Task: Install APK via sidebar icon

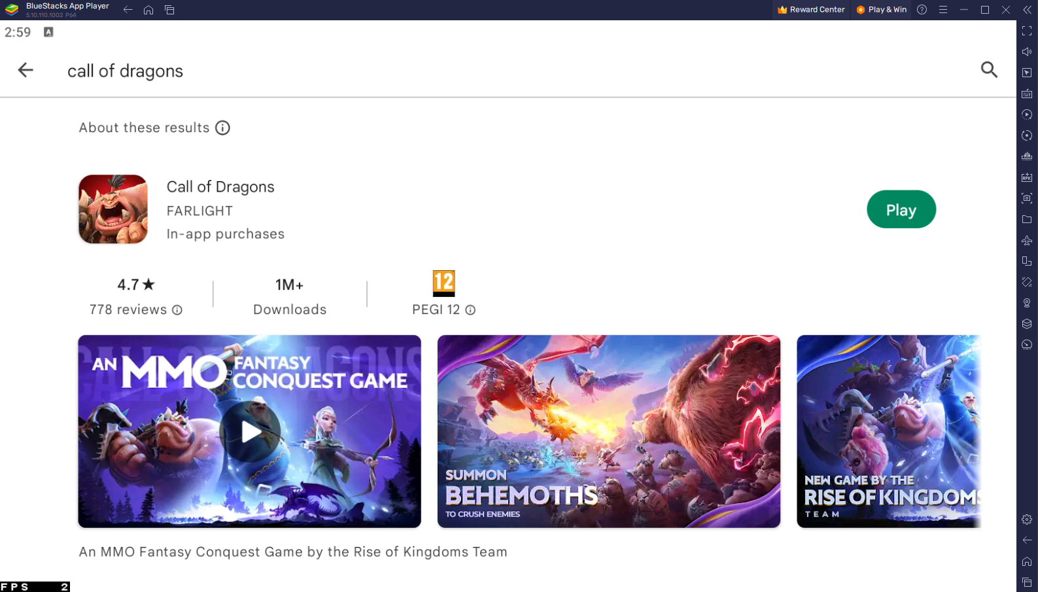Action: click(x=1027, y=177)
